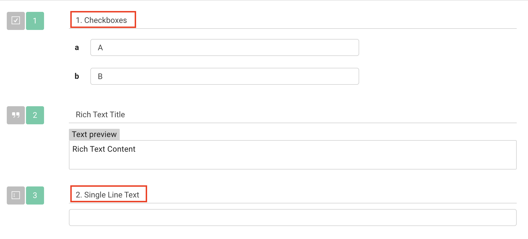Image resolution: width=528 pixels, height=239 pixels.
Task: Select the Text preview label
Action: [94, 134]
